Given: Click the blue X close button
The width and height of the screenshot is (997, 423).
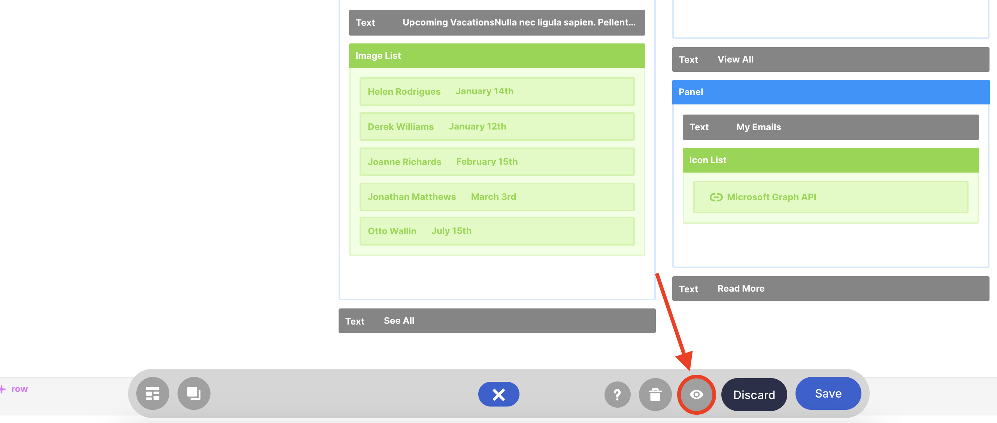Looking at the screenshot, I should point(498,394).
